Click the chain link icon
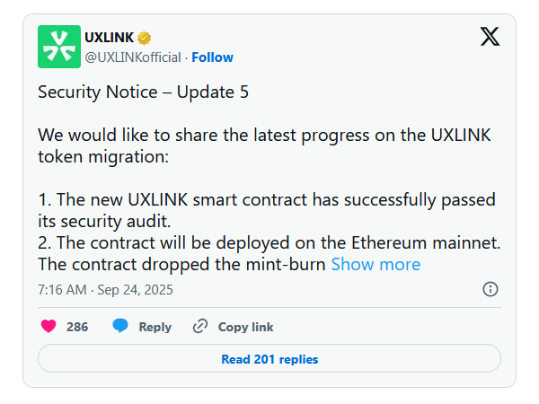Screen dimensions: 539x404 [x=200, y=327]
